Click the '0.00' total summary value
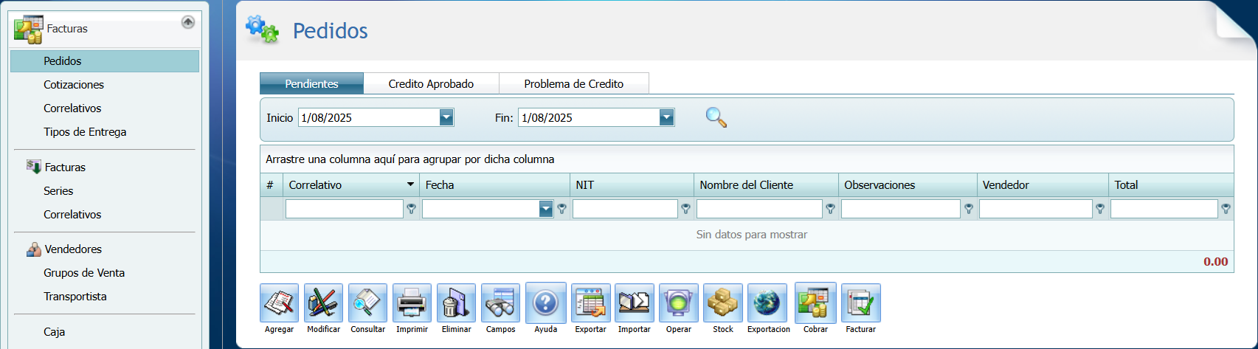The width and height of the screenshot is (1258, 349). (x=1216, y=262)
